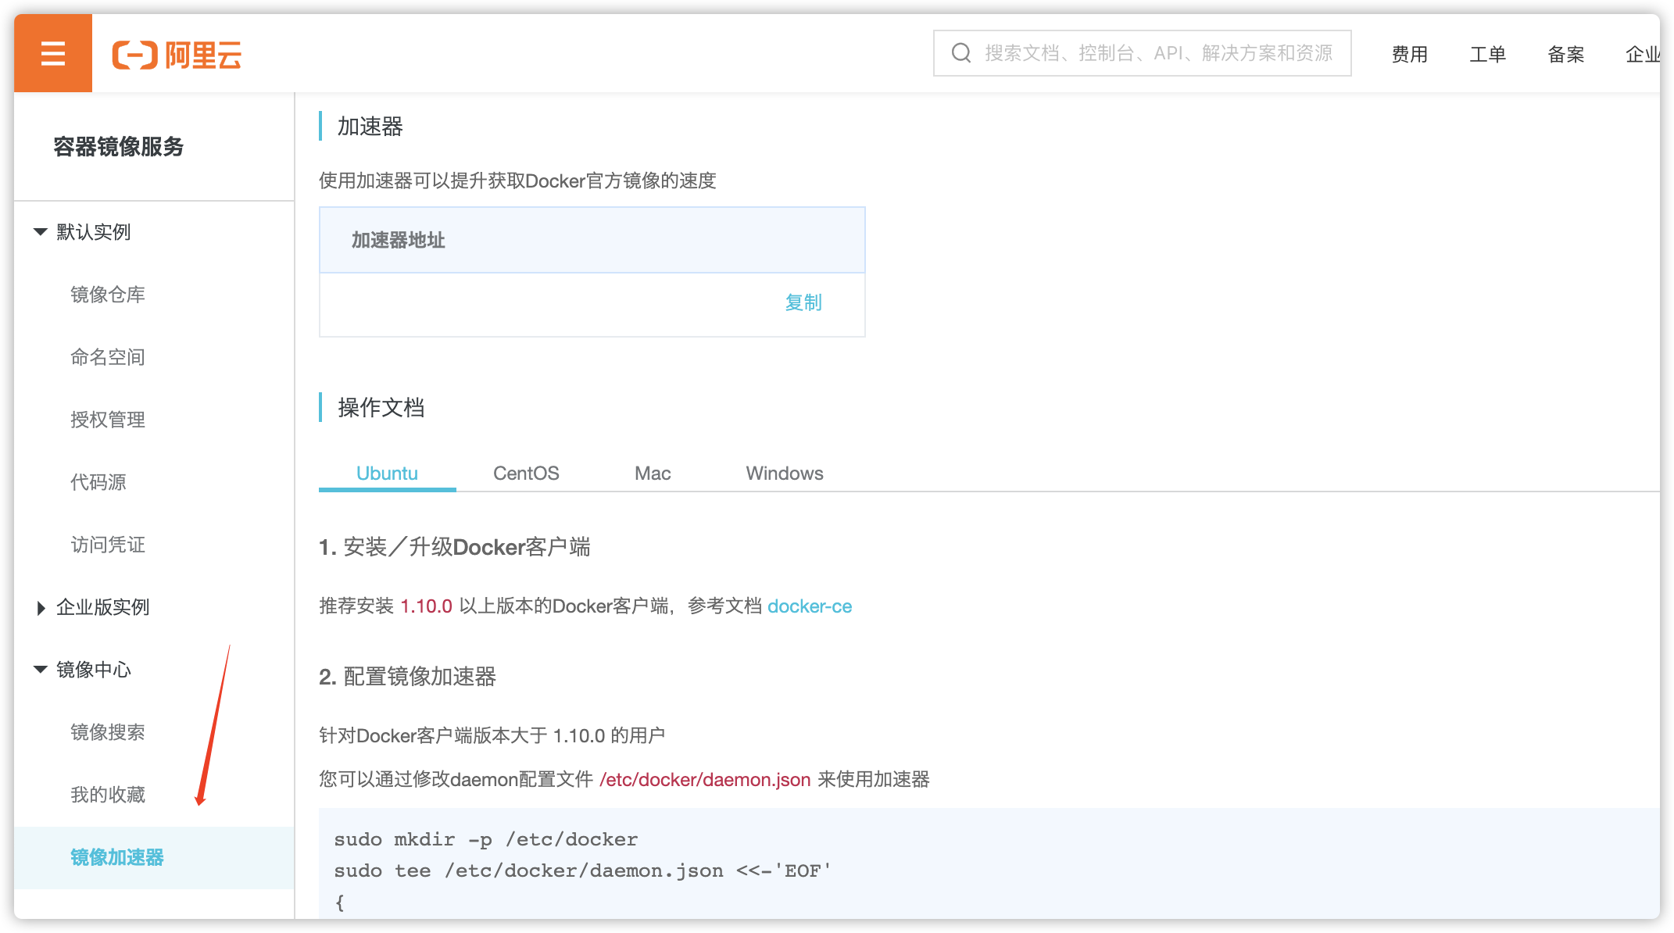Click heading 1. 安装／升级Docker客户端
Image resolution: width=1674 pixels, height=933 pixels.
(x=454, y=546)
